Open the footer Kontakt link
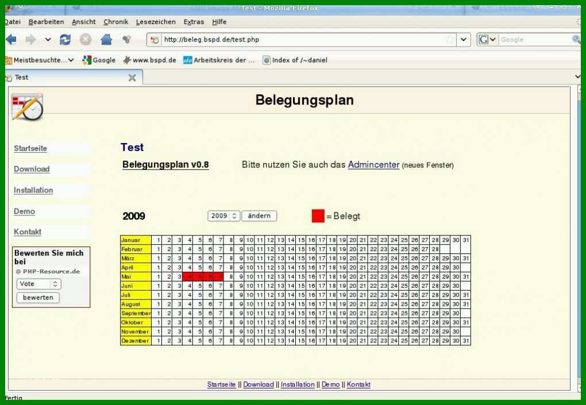 (358, 384)
